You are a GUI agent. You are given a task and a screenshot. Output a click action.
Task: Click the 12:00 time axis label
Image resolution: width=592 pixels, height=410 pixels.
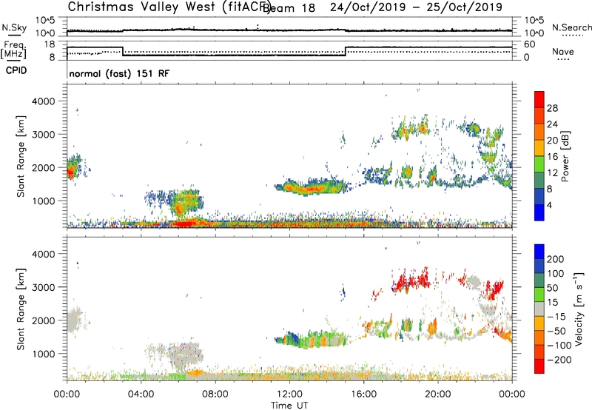[x=289, y=394]
